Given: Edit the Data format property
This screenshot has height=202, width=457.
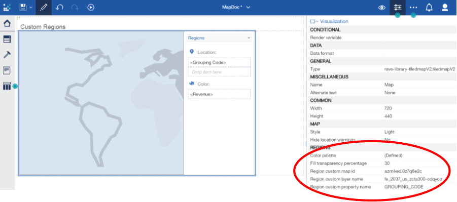Looking at the screenshot, I should tap(420, 53).
